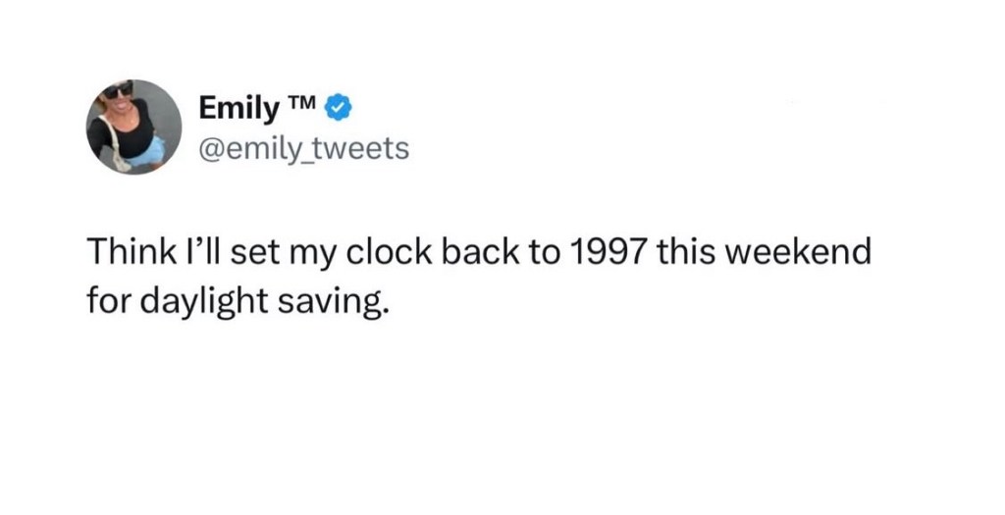1005x515 pixels.
Task: Open Emily's profile picture
Action: [132, 127]
